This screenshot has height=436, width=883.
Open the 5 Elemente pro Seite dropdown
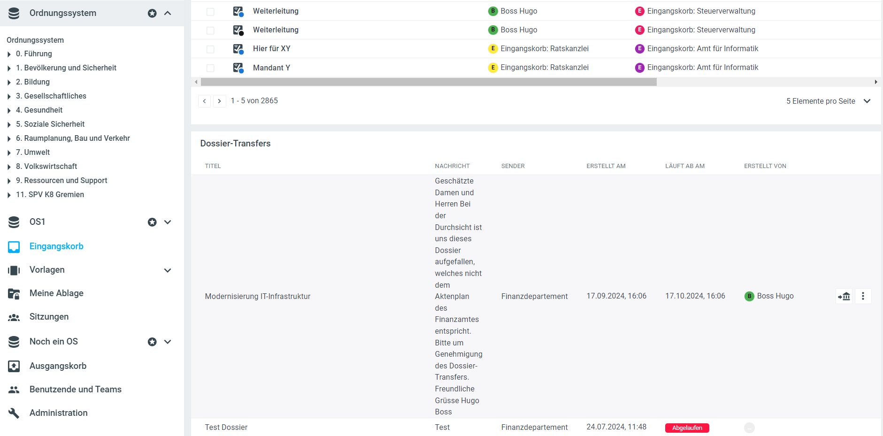(x=828, y=101)
